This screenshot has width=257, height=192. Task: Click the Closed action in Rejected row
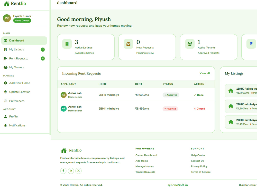click(199, 109)
